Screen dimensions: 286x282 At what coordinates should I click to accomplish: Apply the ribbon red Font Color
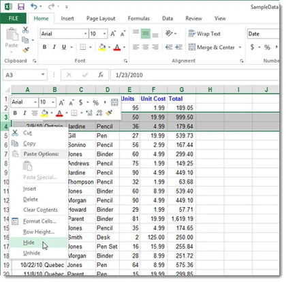pyautogui.click(x=117, y=47)
